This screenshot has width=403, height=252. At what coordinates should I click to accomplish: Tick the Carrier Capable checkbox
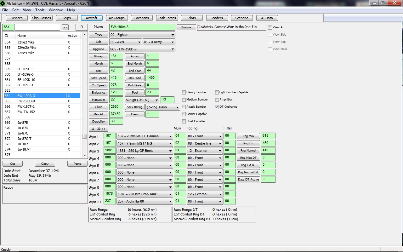pyautogui.click(x=184, y=114)
